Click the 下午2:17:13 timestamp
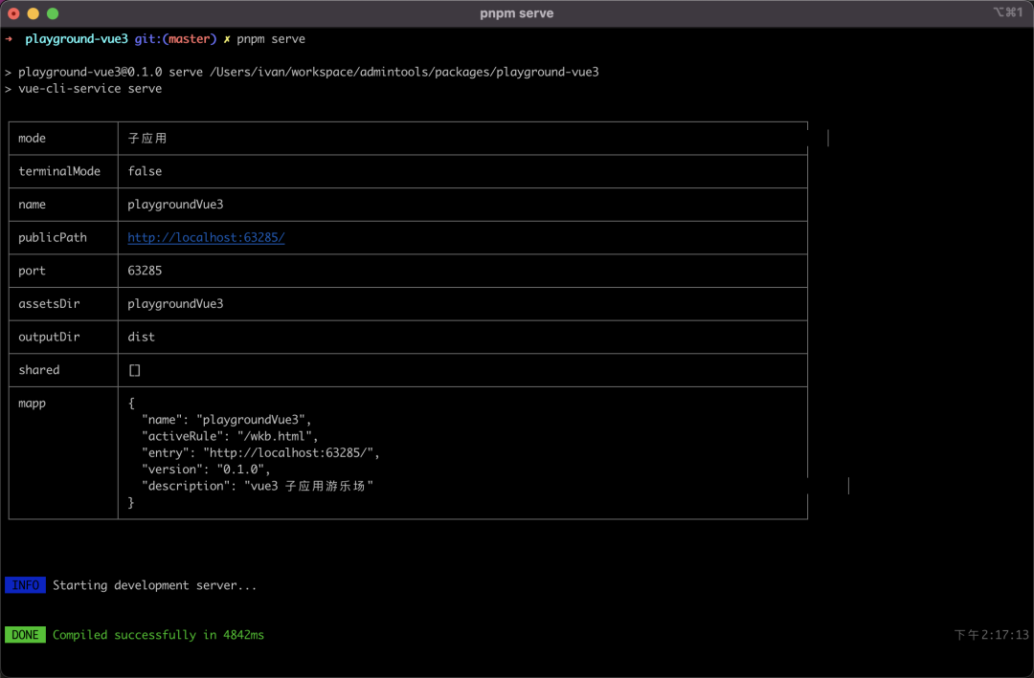Viewport: 1034px width, 678px height. click(x=992, y=635)
